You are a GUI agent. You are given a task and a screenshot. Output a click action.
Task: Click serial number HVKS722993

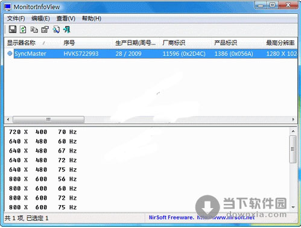coord(81,54)
